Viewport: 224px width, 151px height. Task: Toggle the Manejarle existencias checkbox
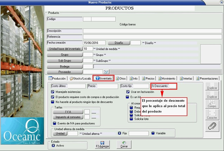[x=53, y=92]
